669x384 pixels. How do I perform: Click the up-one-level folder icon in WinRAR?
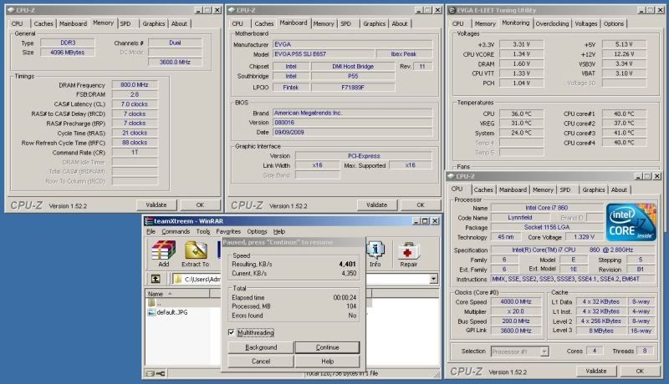click(156, 279)
